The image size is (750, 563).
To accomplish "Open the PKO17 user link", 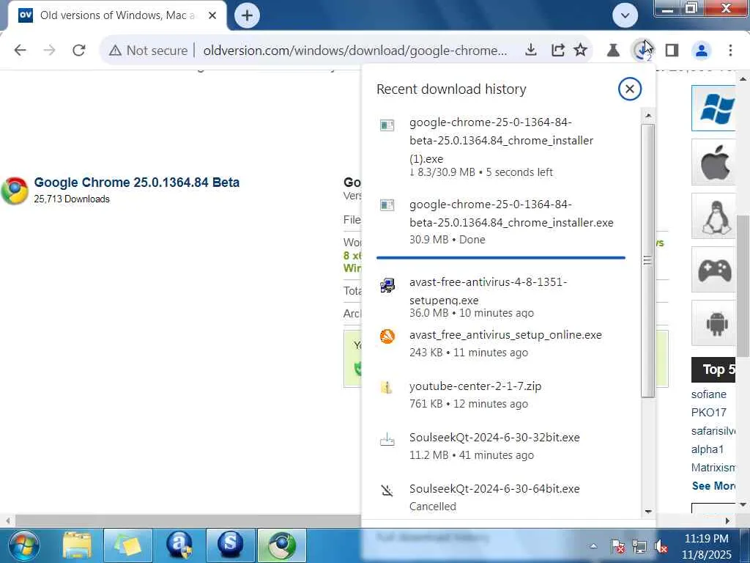I will tap(708, 413).
